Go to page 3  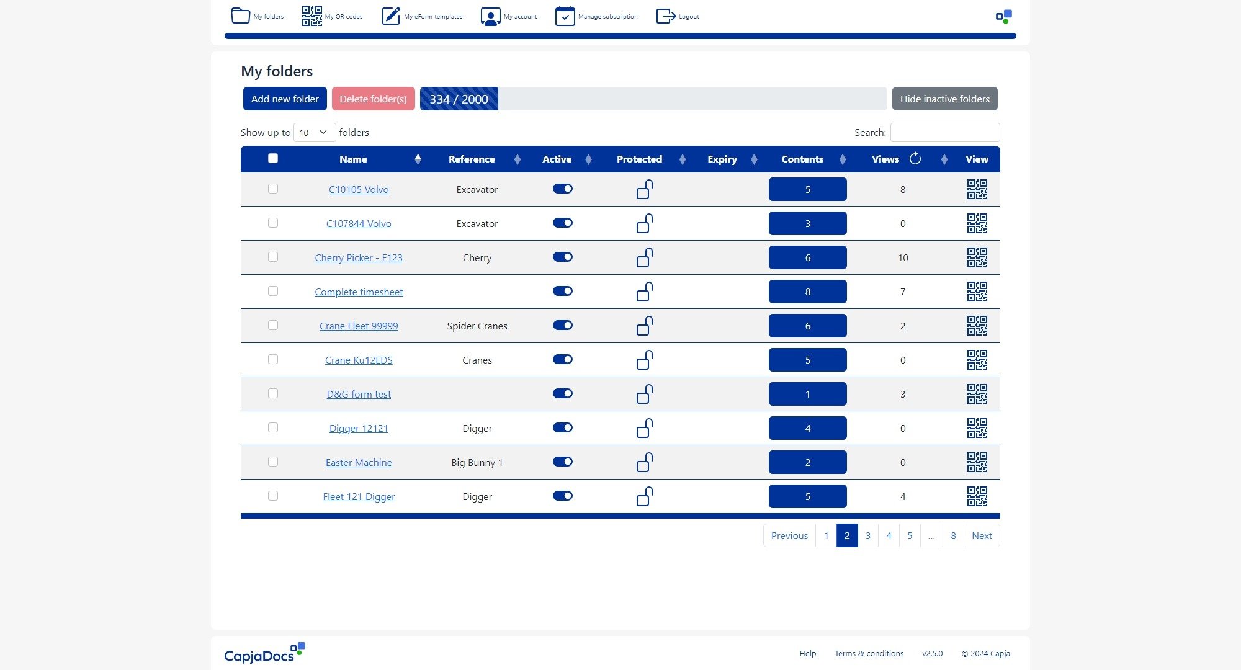867,535
